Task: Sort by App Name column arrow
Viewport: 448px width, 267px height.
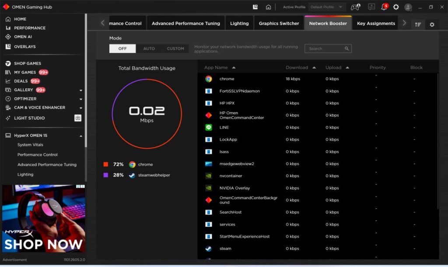Action: click(x=234, y=68)
